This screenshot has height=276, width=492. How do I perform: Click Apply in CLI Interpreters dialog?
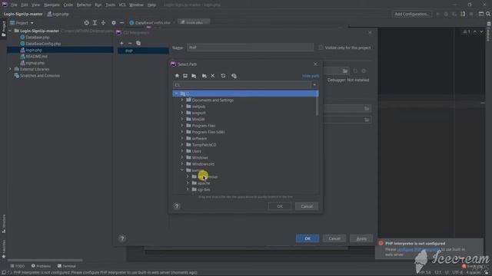click(361, 238)
